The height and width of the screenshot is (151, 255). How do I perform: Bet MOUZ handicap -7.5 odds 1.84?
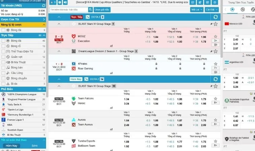click(x=156, y=37)
